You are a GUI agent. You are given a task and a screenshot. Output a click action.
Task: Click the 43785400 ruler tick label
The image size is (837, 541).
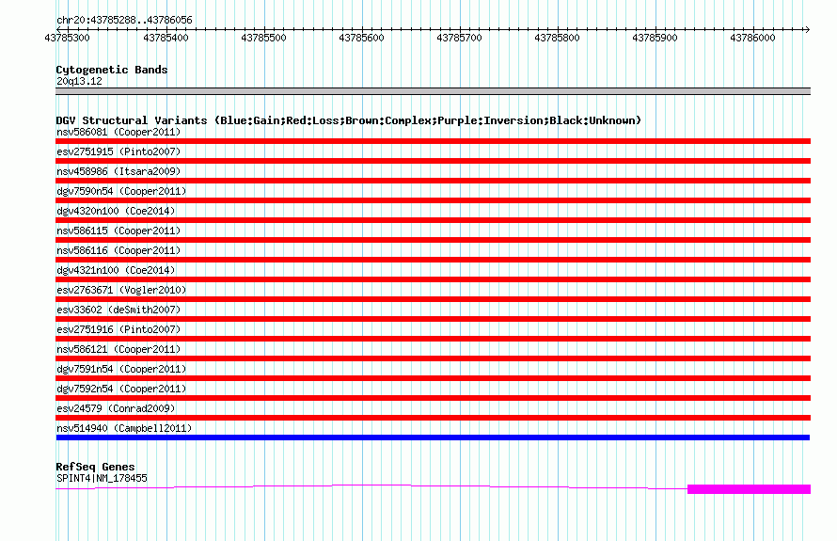tap(166, 38)
